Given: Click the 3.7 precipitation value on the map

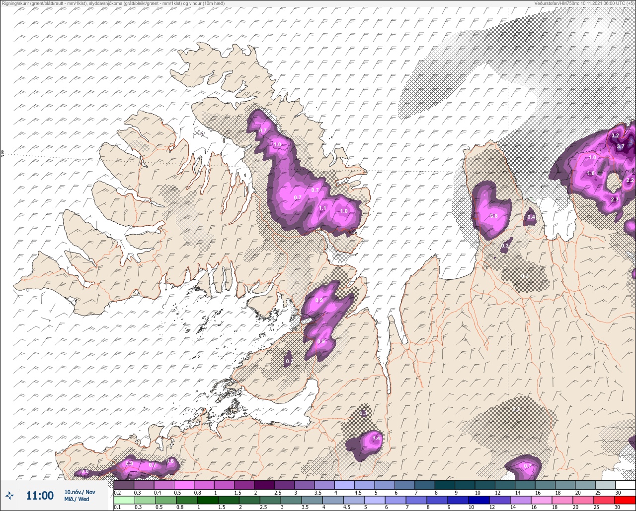Looking at the screenshot, I should click(x=621, y=147).
